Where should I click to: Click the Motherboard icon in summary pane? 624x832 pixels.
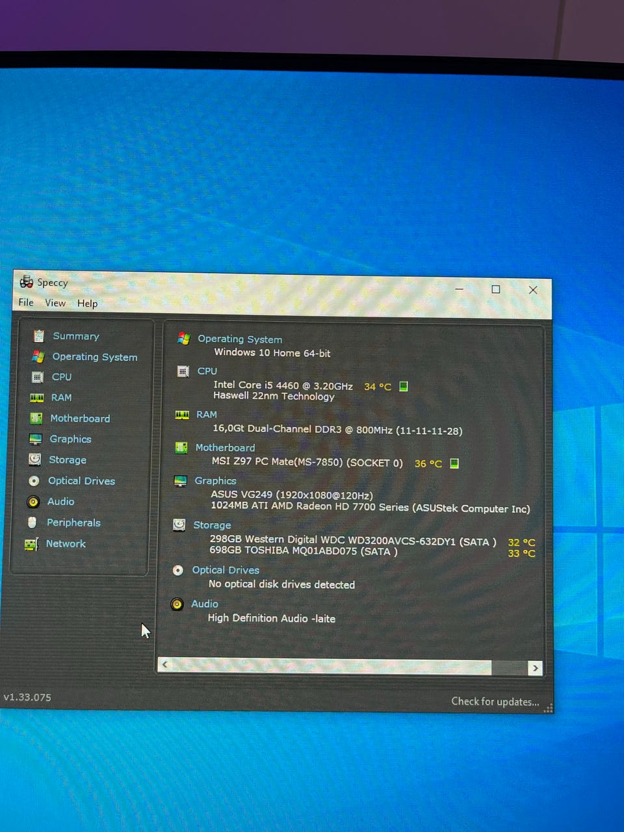(181, 448)
